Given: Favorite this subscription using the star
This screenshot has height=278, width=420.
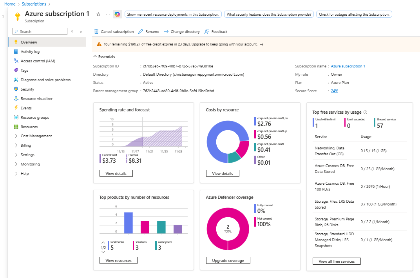Looking at the screenshot, I should tap(98, 14).
